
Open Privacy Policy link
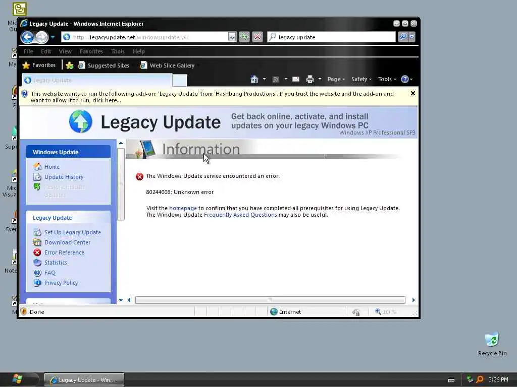61,283
